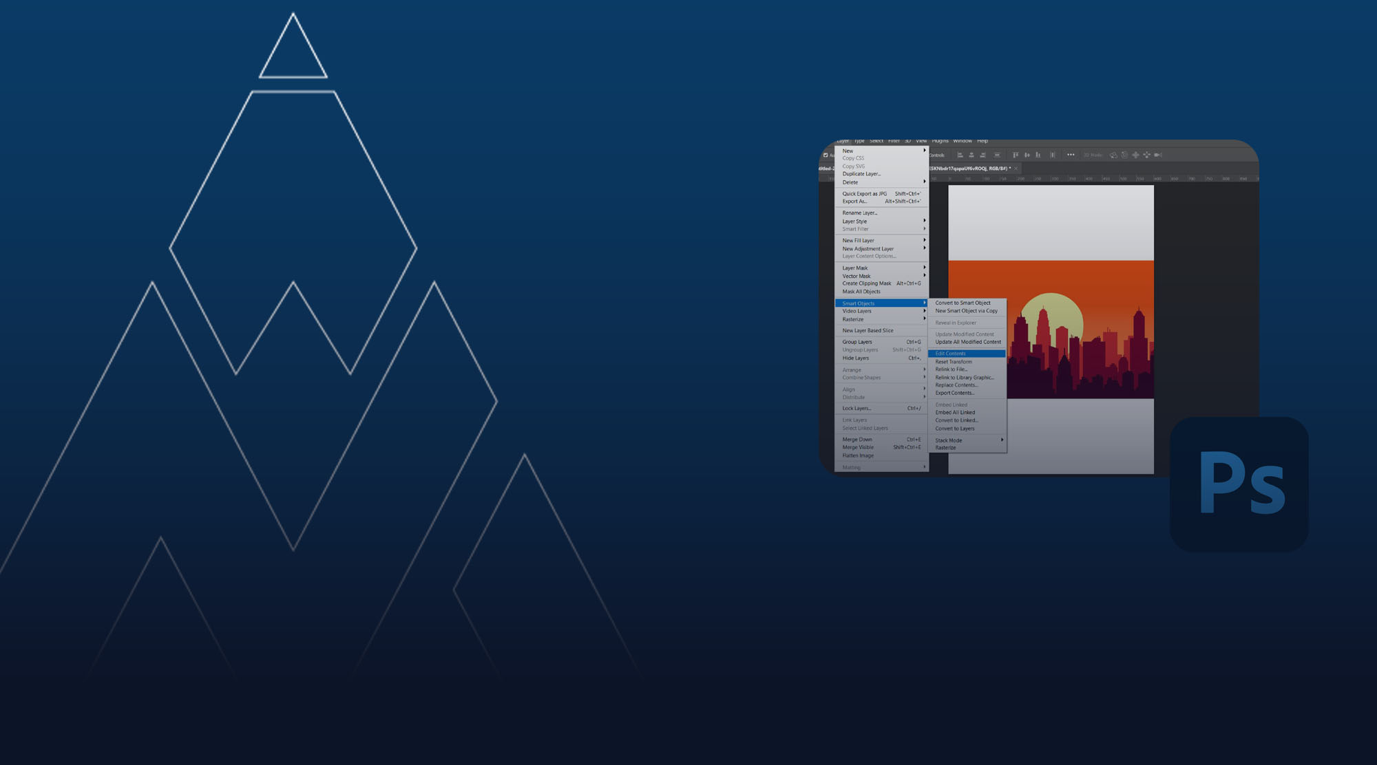Enable the Show Transform Controls checkbox
Image resolution: width=1377 pixels, height=765 pixels.
pos(934,155)
